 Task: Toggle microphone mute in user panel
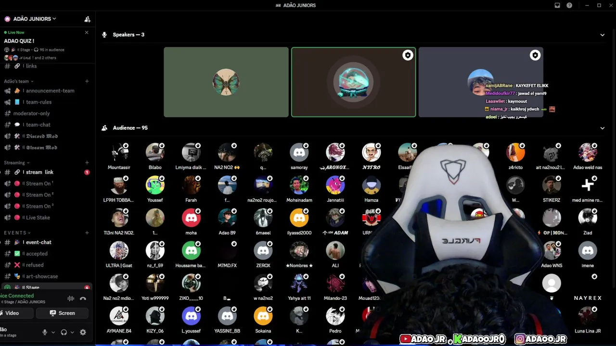[x=45, y=332]
